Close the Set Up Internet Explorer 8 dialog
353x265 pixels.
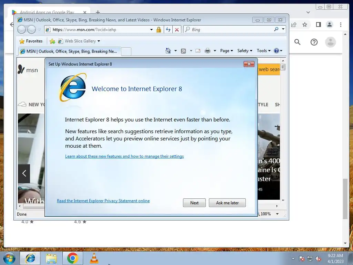(x=249, y=64)
